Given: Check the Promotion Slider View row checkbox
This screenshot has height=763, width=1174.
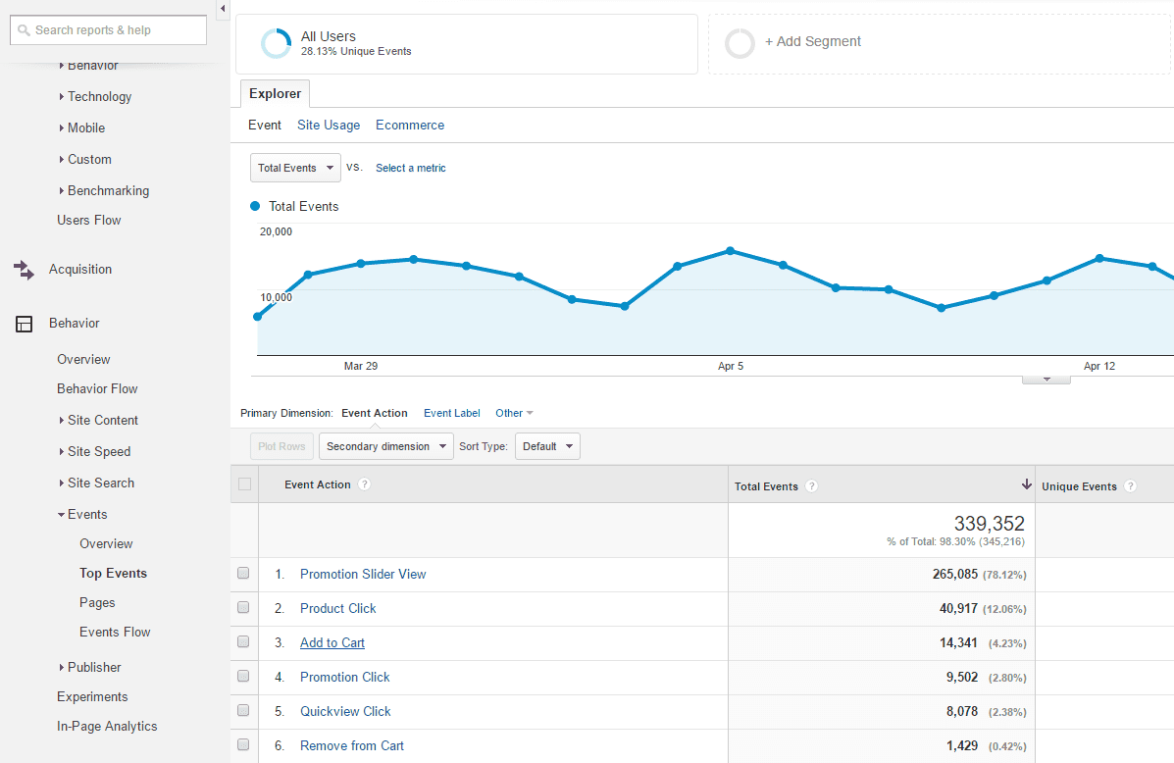Looking at the screenshot, I should point(242,573).
